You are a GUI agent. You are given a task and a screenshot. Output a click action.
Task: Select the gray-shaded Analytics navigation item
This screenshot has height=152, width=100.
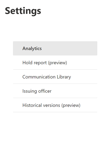(55, 48)
